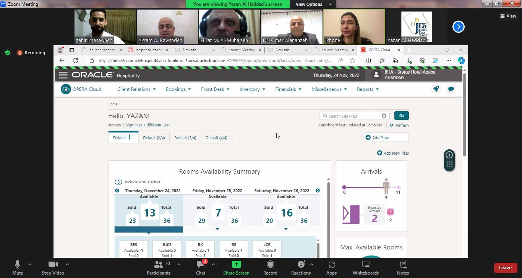Switch to the Default (2/4) dashboard tab
This screenshot has height=278, width=522.
coord(154,137)
